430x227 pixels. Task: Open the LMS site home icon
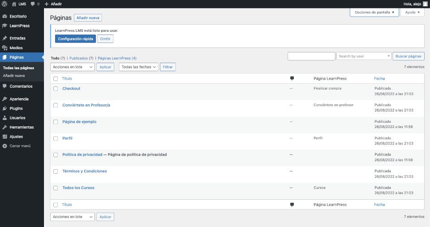14,4
